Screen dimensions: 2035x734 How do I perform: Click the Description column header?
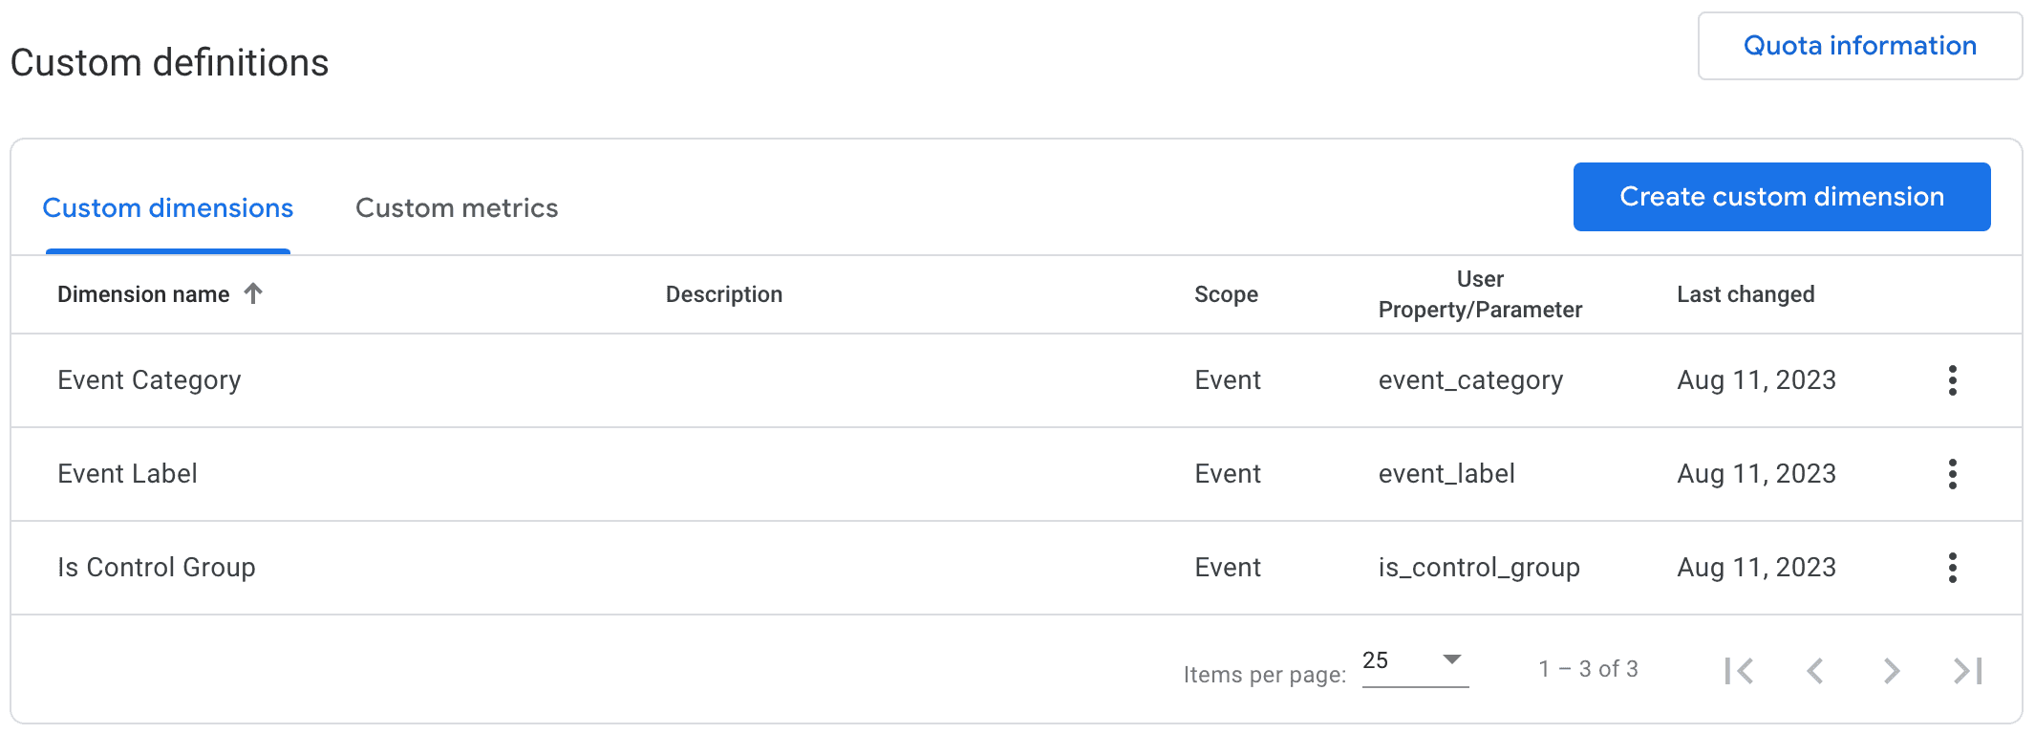tap(724, 294)
